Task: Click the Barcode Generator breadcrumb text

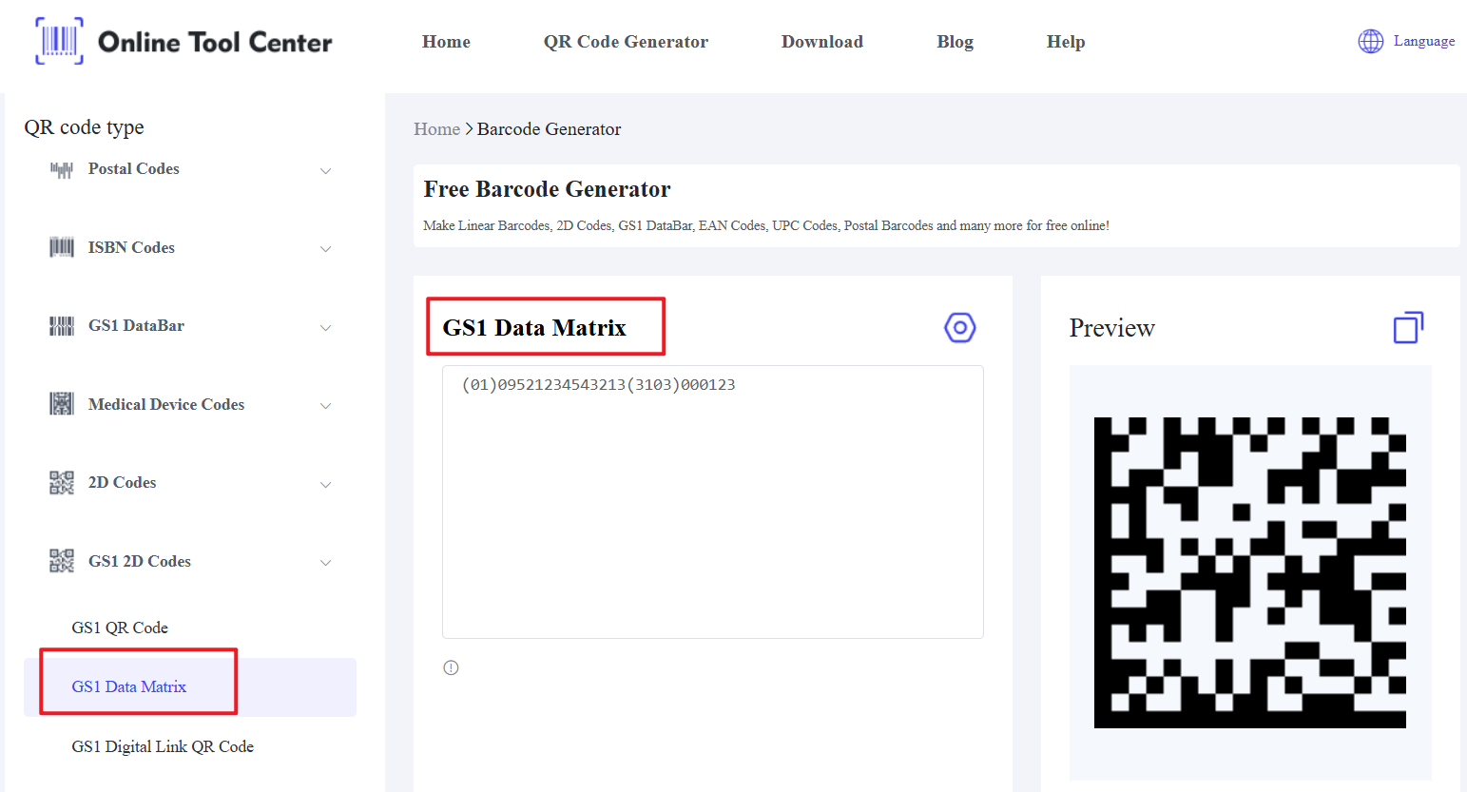Action: (x=549, y=129)
